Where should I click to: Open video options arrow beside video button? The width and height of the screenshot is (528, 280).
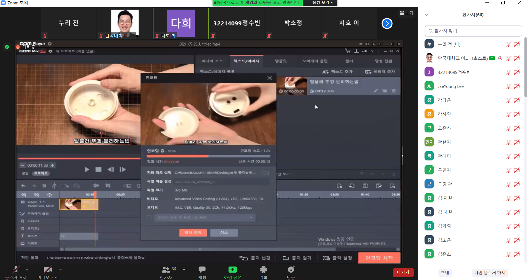pyautogui.click(x=61, y=270)
